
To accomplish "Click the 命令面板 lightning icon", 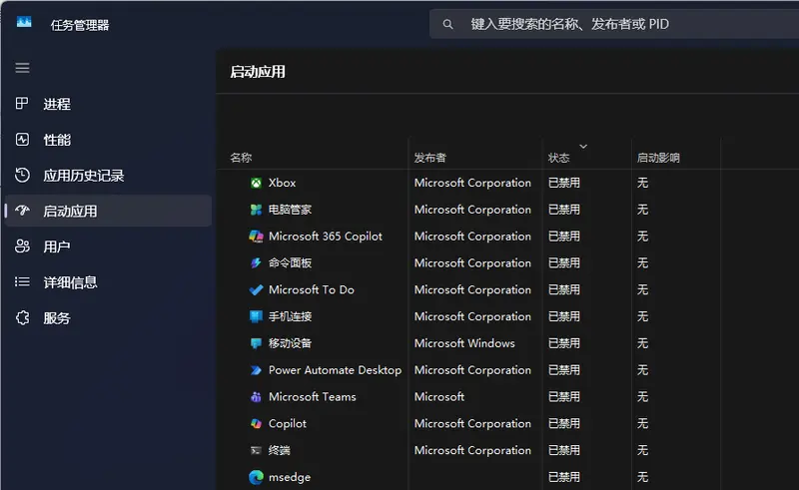I will click(x=256, y=262).
